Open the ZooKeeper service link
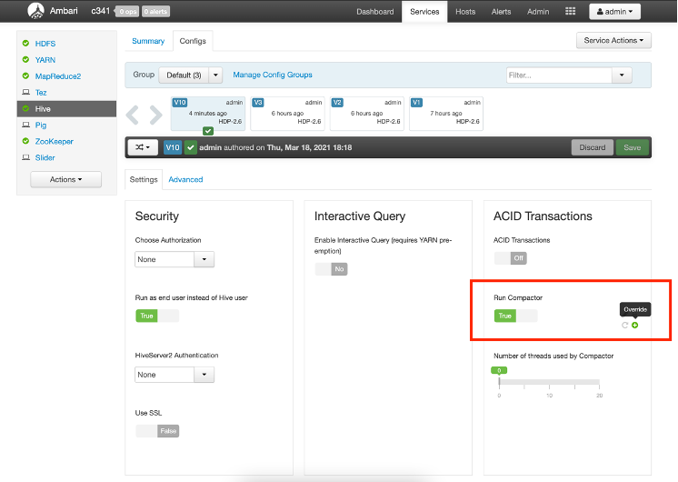678x482 pixels. pos(54,141)
